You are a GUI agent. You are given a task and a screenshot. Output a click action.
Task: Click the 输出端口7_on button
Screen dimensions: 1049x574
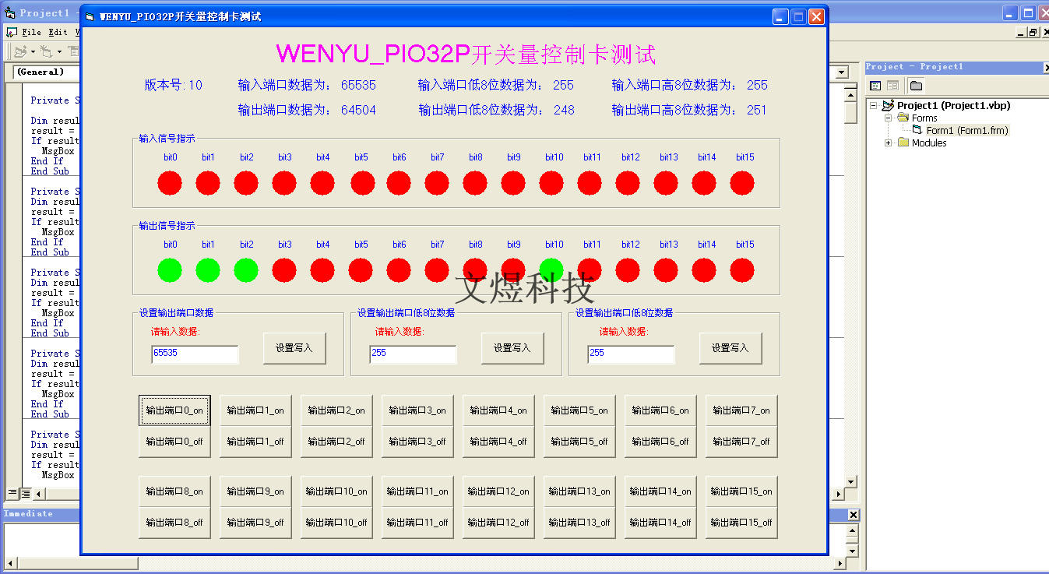pos(741,410)
